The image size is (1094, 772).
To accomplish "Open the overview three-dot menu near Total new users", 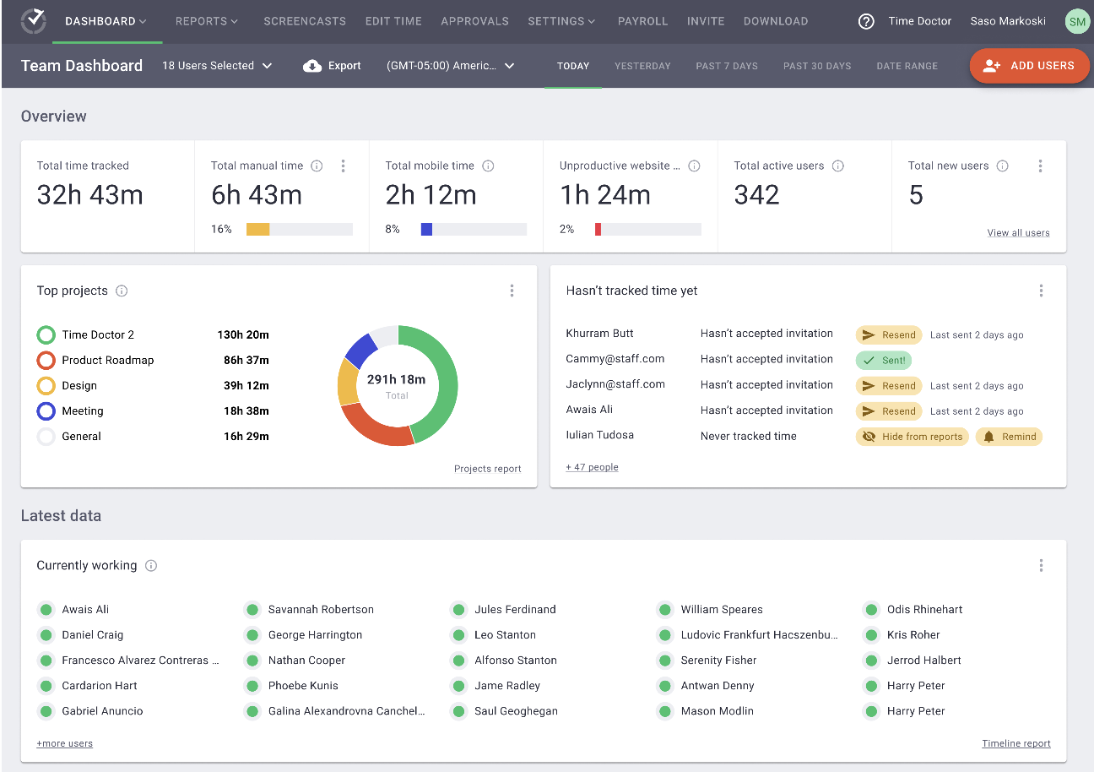I will point(1041,166).
